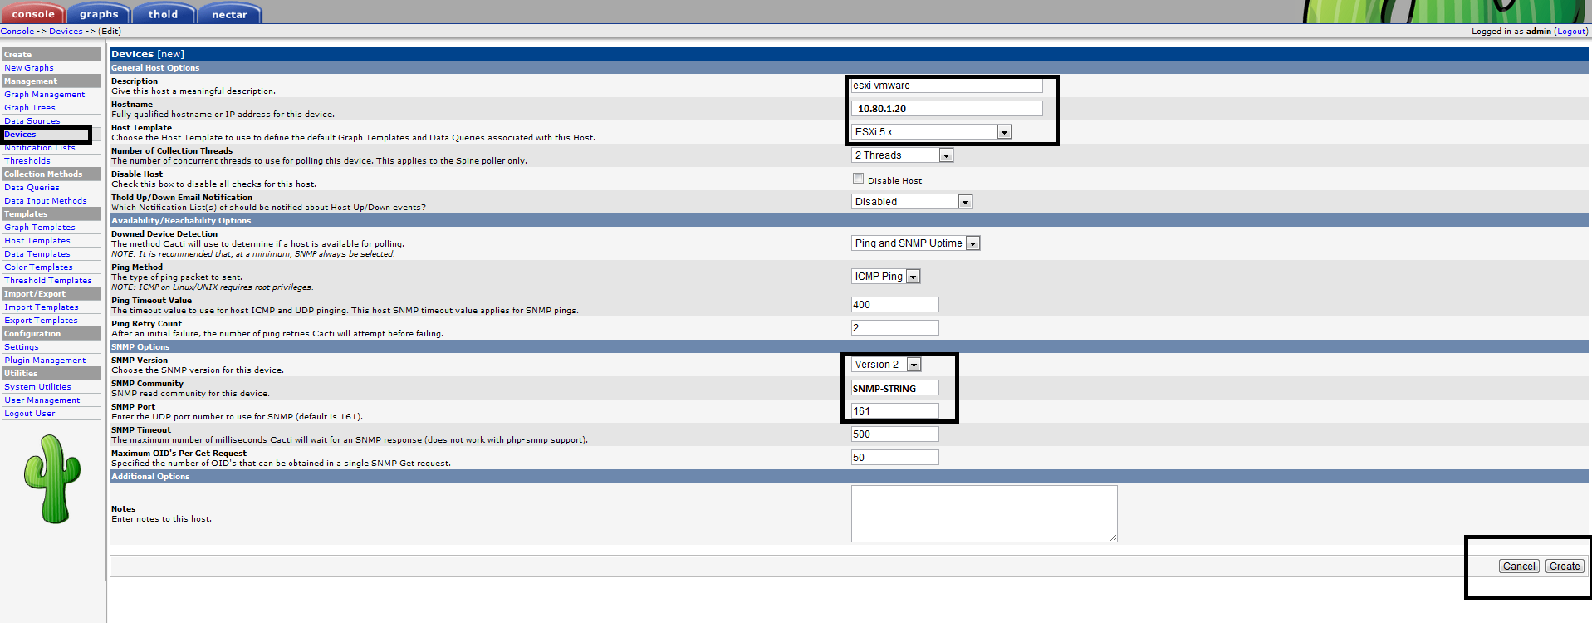This screenshot has width=1592, height=623.
Task: Click the Hostname field with 10.80.1.20
Action: coord(947,109)
